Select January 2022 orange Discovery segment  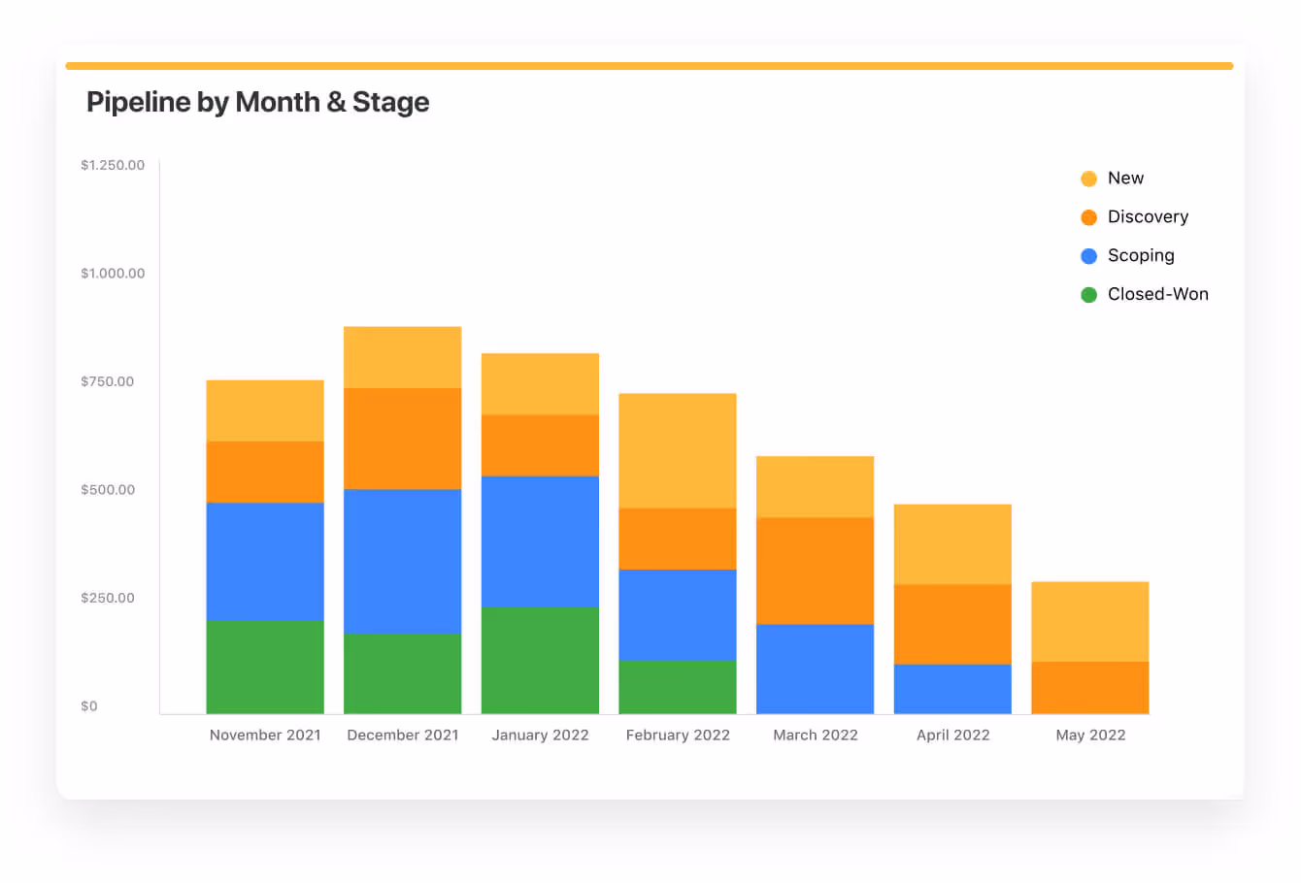[x=540, y=445]
